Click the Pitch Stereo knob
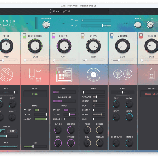The height and width of the screenshot is (158, 158). (12, 117)
